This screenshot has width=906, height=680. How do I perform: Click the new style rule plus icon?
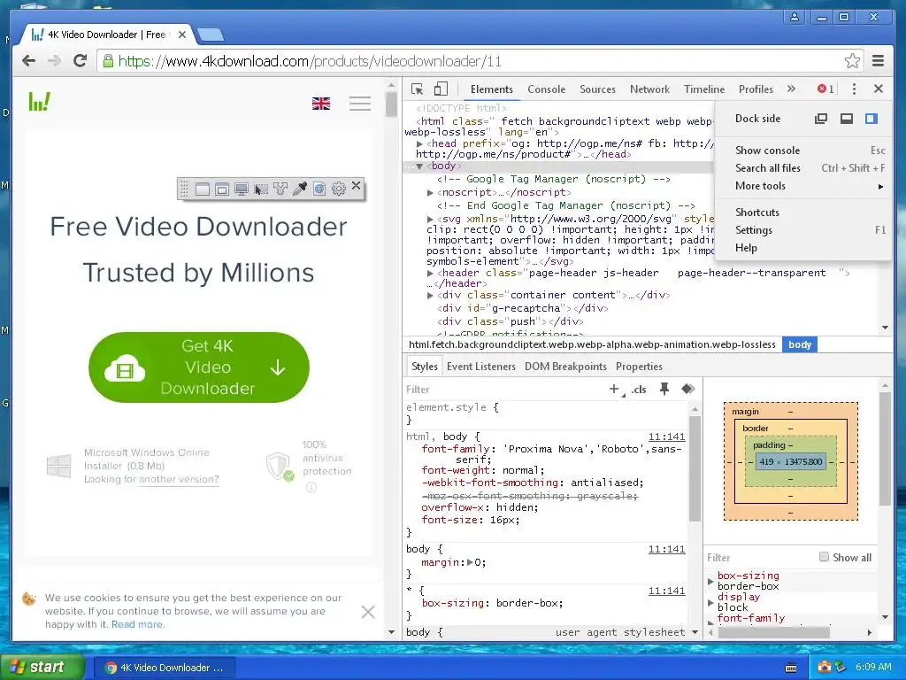click(614, 390)
